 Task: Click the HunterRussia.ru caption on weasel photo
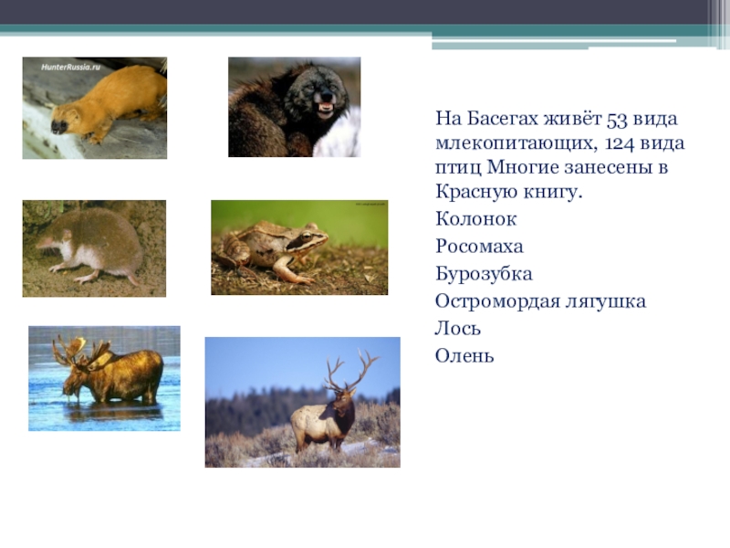tap(71, 67)
